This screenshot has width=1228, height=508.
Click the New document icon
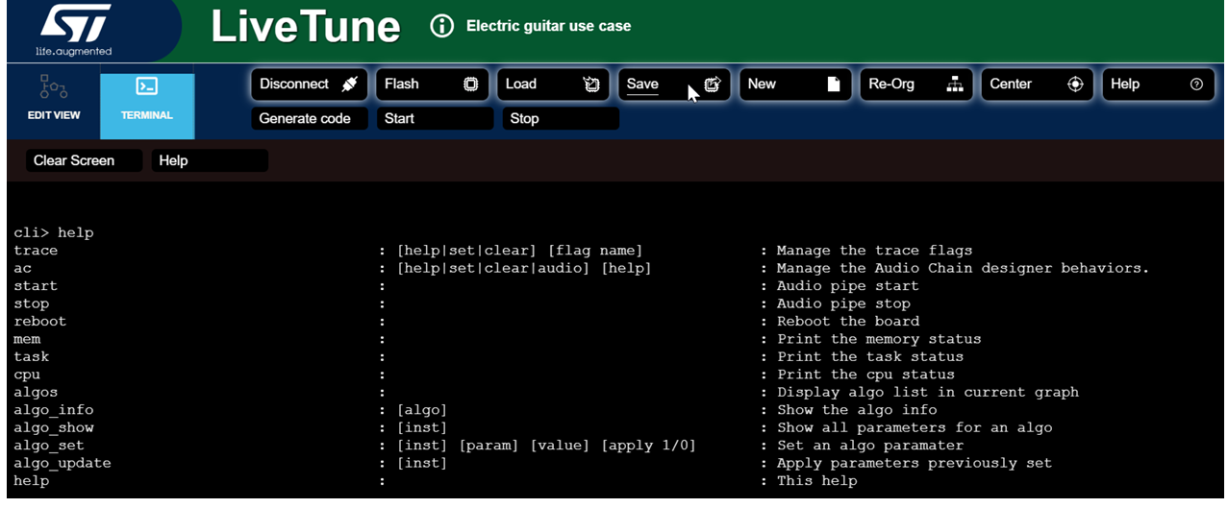834,85
